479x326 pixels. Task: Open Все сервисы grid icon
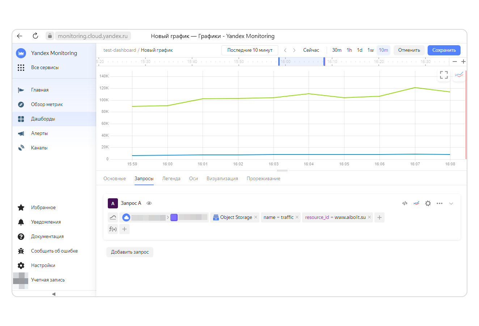(x=21, y=68)
